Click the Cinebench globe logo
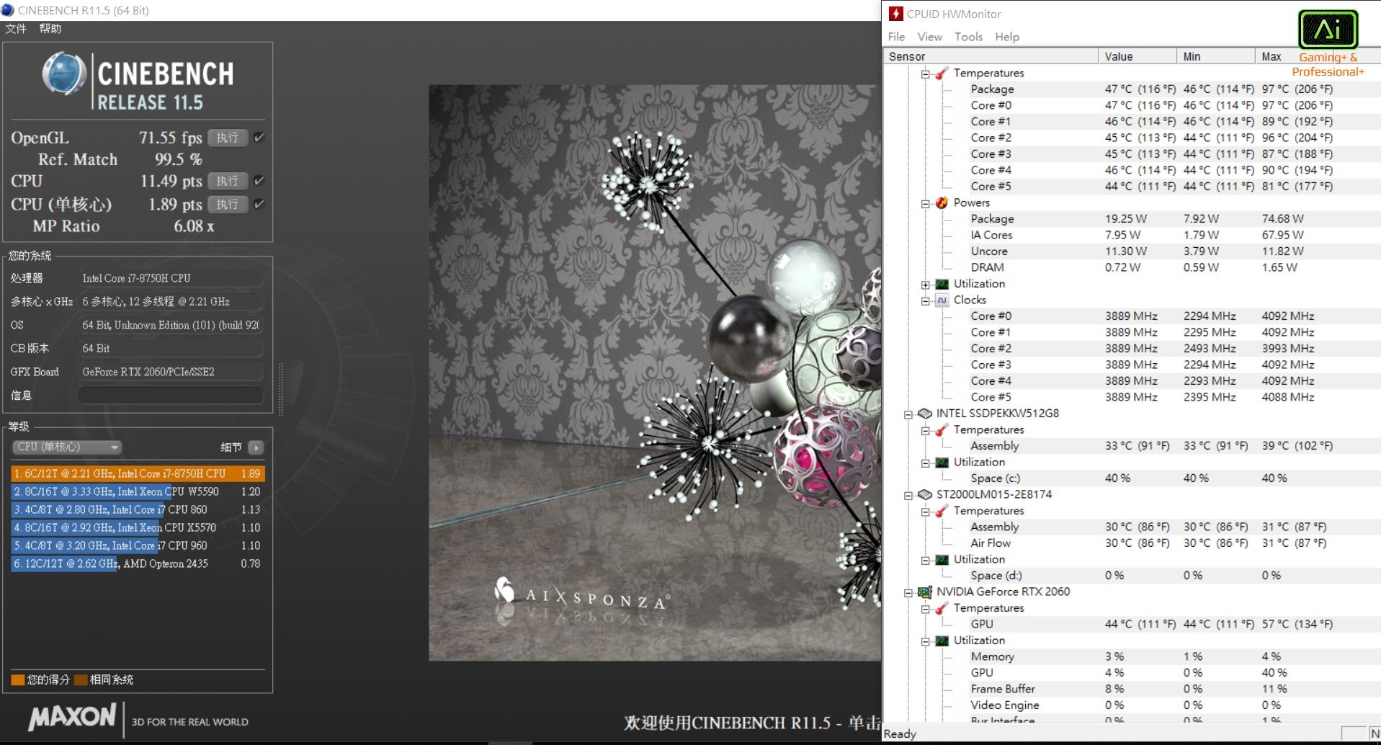1381x745 pixels. point(64,73)
